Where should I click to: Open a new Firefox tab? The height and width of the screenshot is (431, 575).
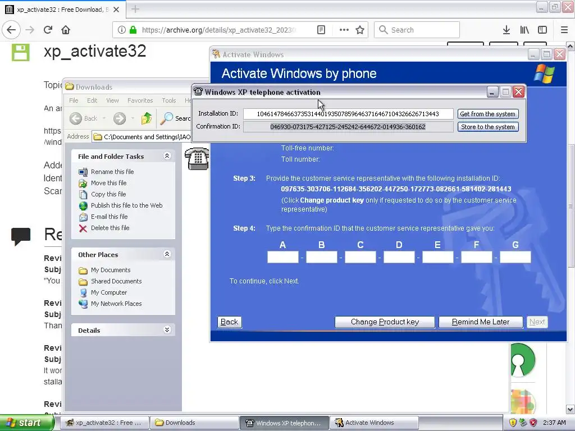135,9
